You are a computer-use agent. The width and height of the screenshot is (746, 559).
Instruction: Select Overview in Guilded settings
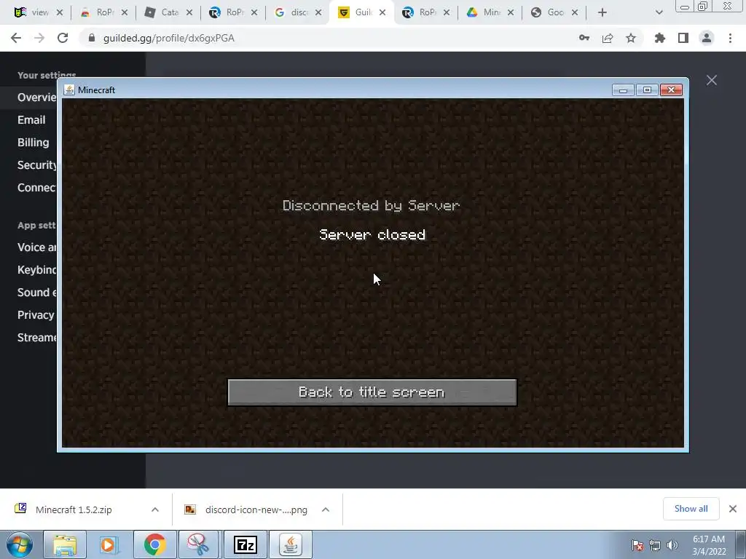(x=36, y=98)
